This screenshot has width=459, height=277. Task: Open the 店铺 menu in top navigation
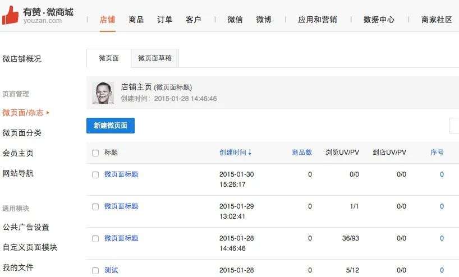(x=107, y=20)
